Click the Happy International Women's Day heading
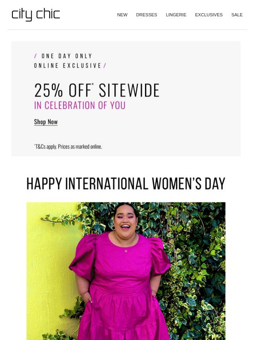255x340 pixels. (126, 184)
